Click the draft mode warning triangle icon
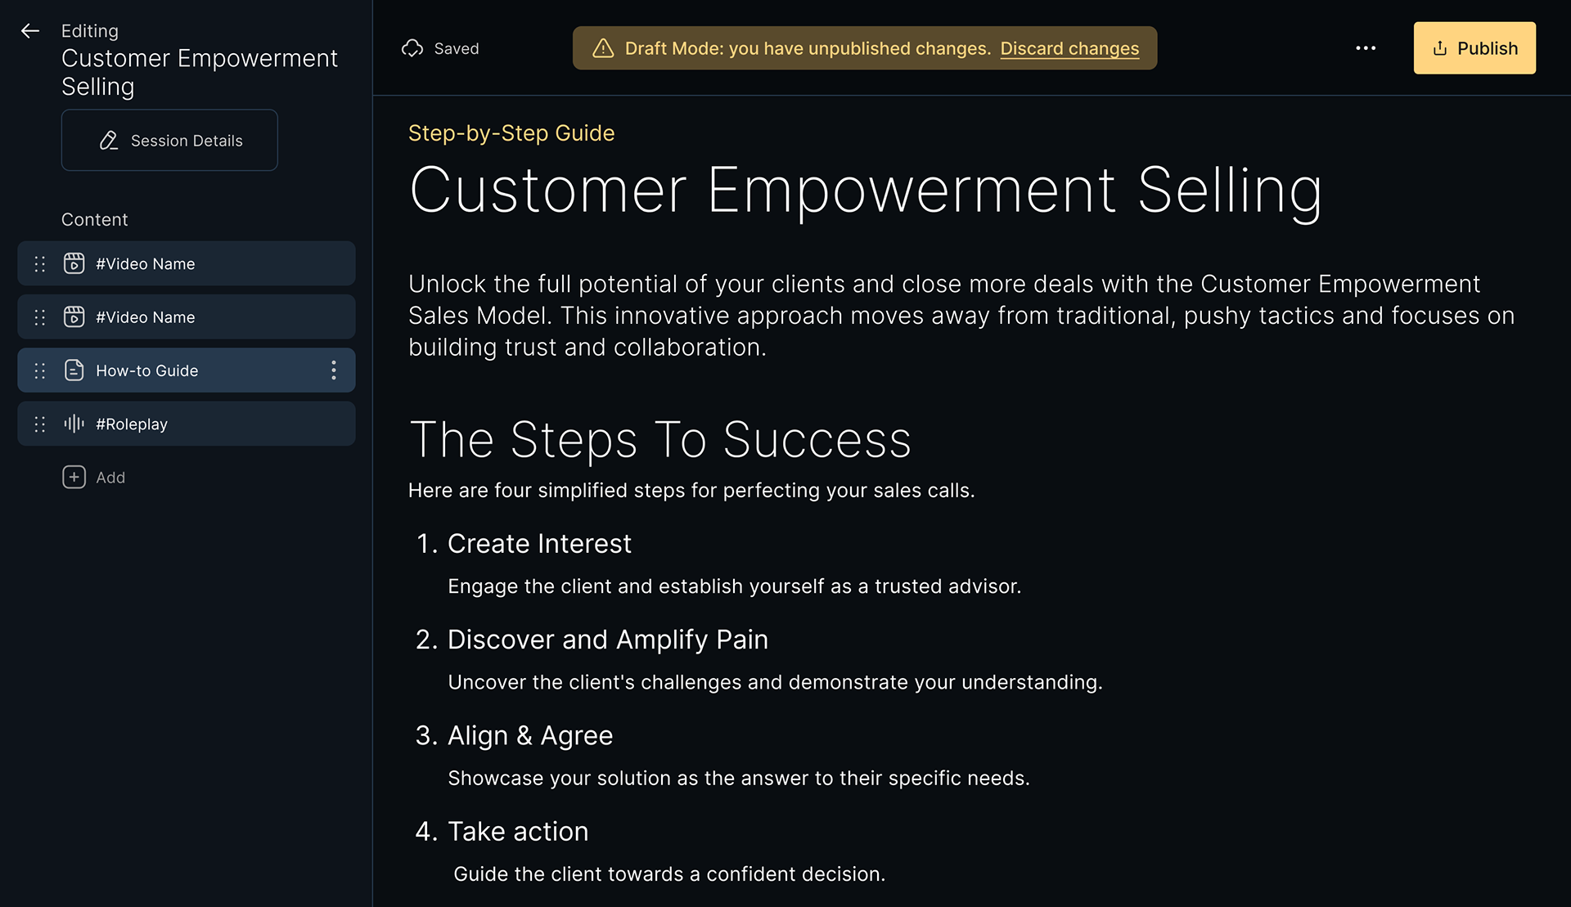 pyautogui.click(x=603, y=48)
